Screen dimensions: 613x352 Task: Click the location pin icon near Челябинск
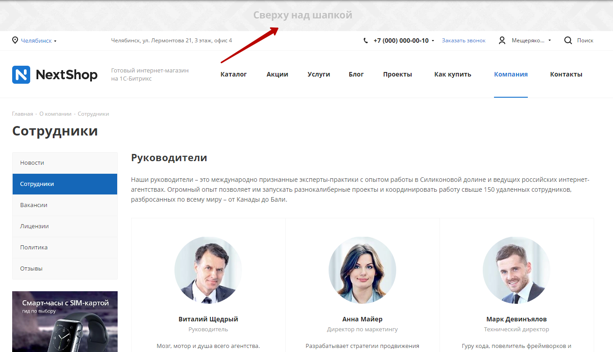15,41
